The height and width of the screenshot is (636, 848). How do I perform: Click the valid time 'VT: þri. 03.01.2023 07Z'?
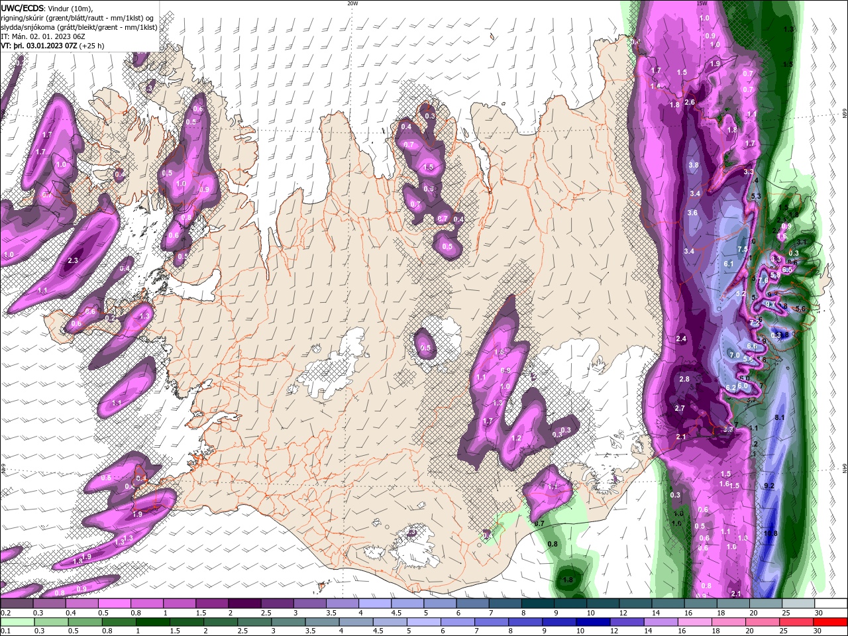coord(39,46)
